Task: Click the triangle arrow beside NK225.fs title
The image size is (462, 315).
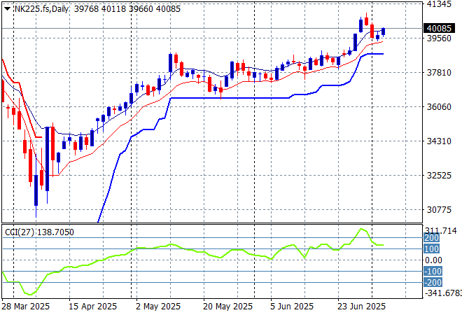Action: (x=7, y=6)
